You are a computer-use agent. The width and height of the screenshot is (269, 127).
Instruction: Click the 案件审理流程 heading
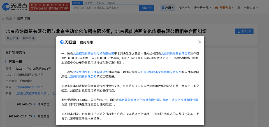(x=15, y=52)
